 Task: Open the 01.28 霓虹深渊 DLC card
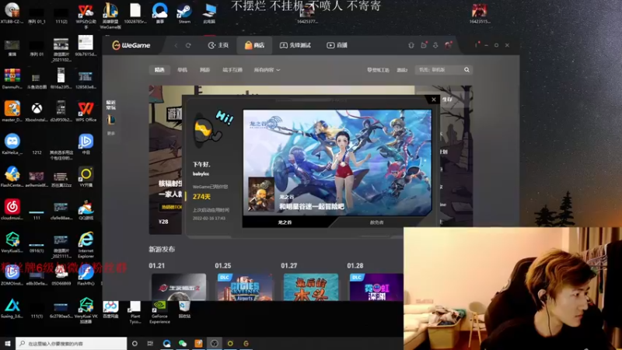click(x=376, y=287)
